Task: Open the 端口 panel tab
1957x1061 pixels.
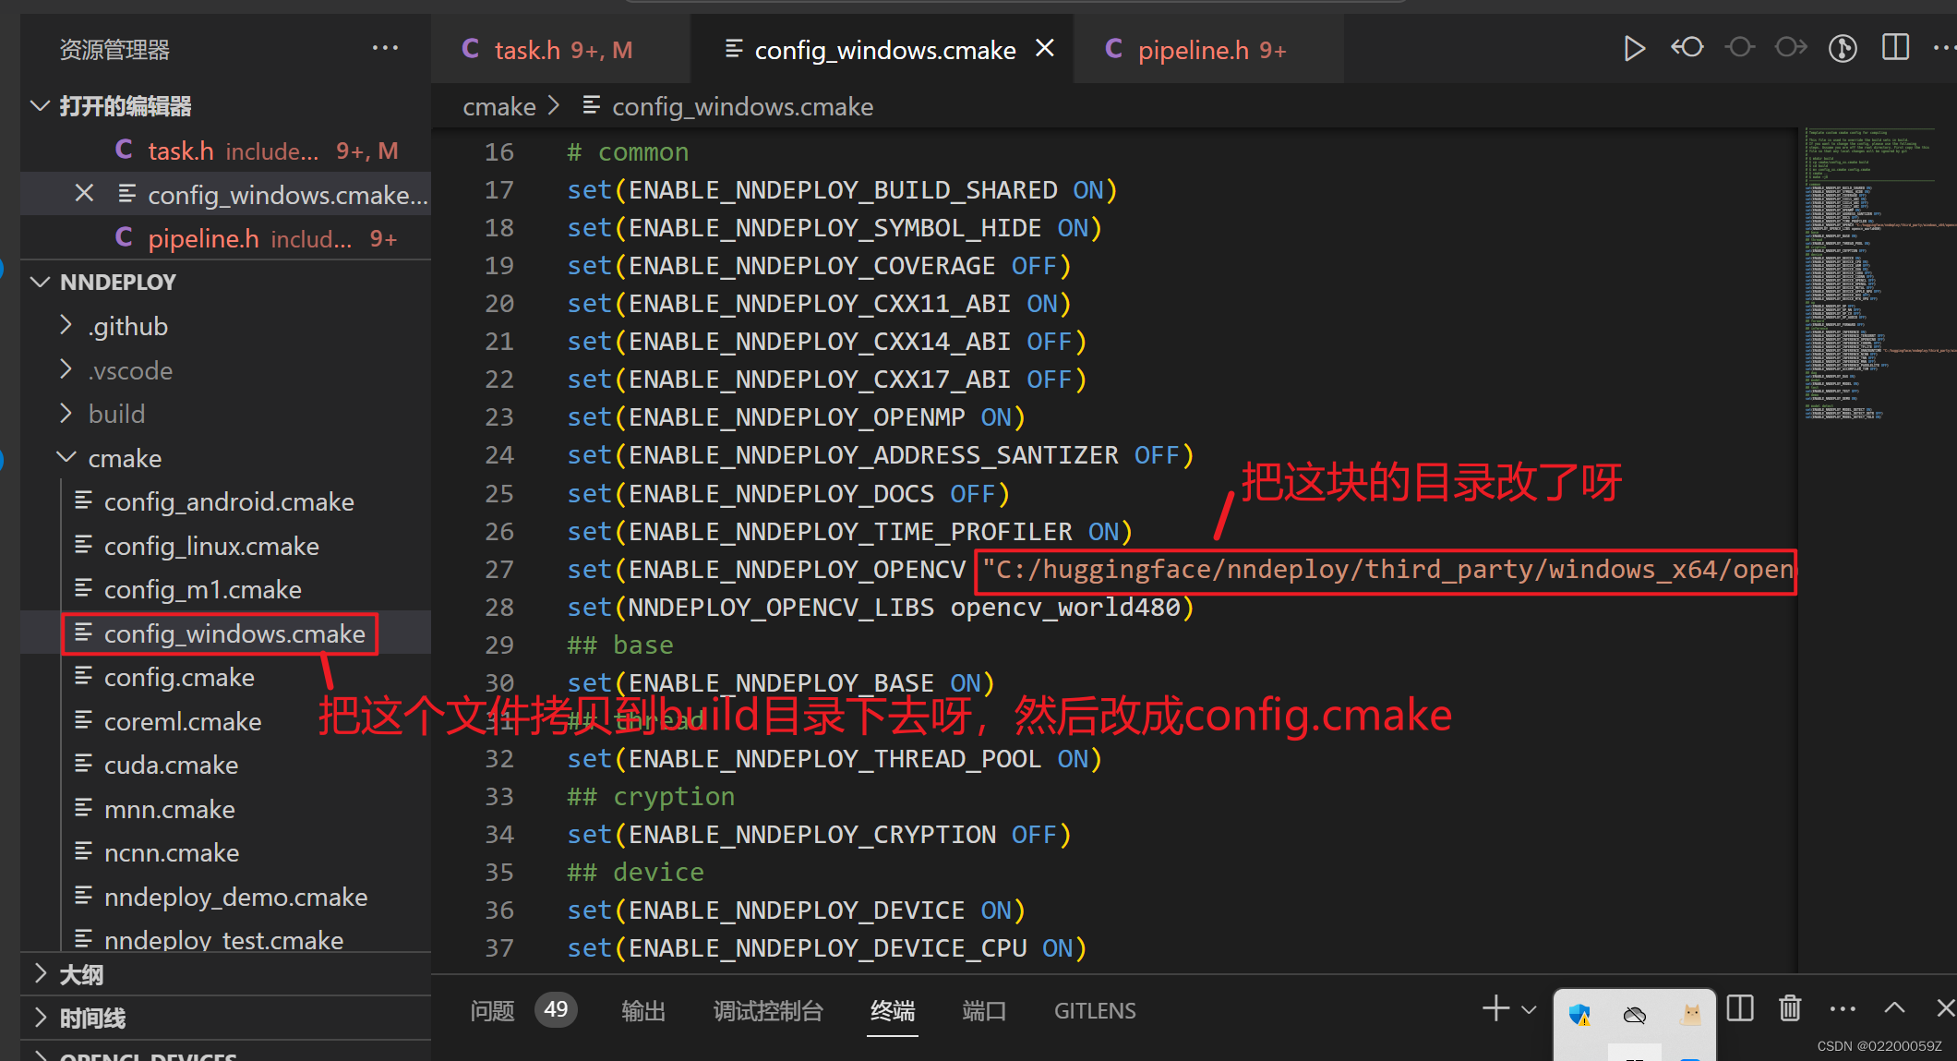Action: 984,1011
